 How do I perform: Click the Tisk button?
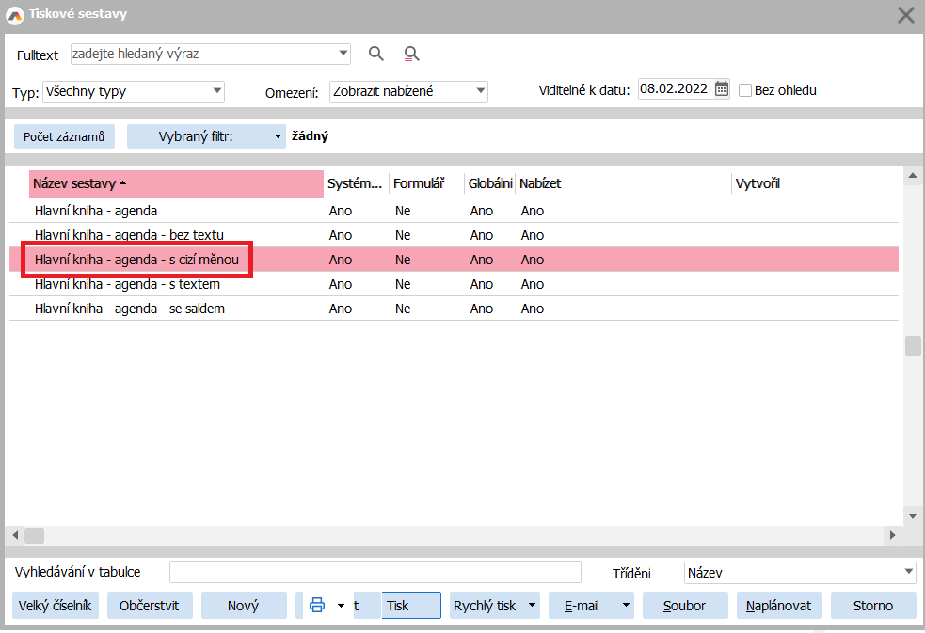pyautogui.click(x=410, y=606)
